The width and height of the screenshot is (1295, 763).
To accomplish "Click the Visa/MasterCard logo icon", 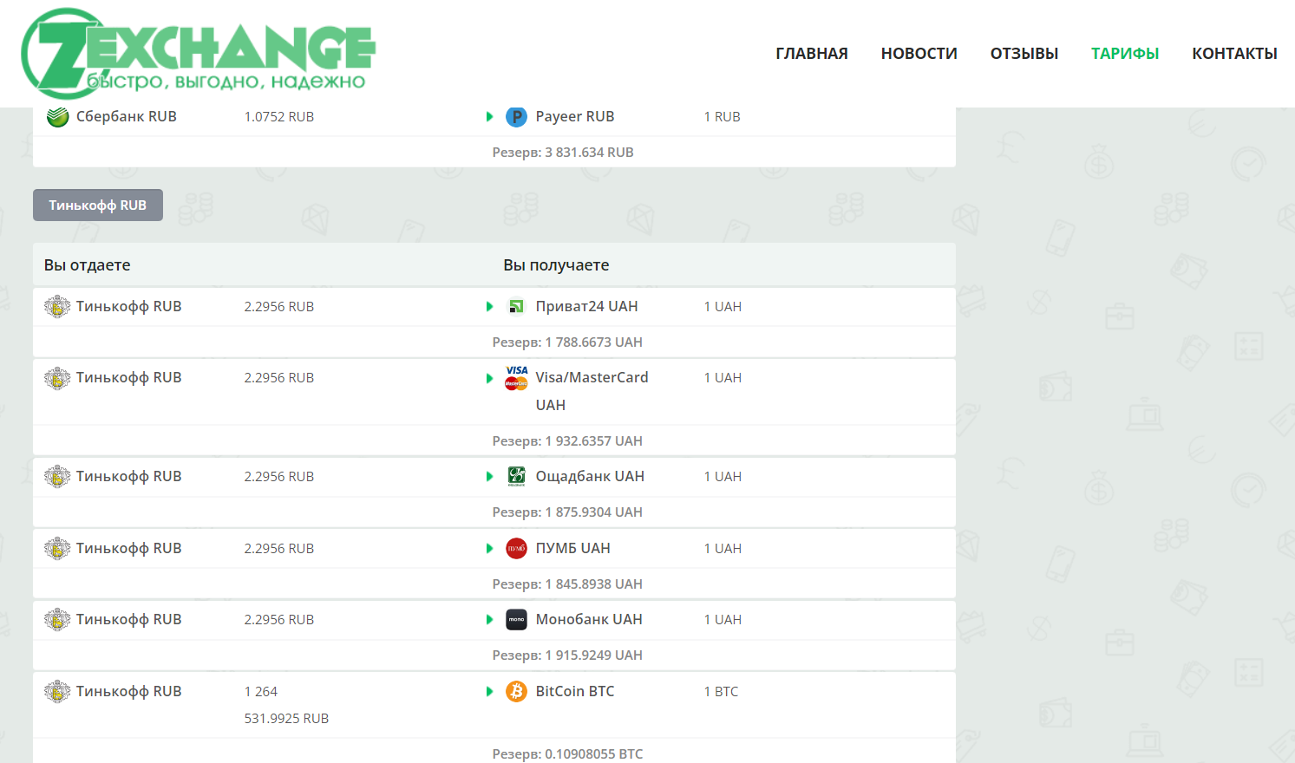I will (516, 378).
